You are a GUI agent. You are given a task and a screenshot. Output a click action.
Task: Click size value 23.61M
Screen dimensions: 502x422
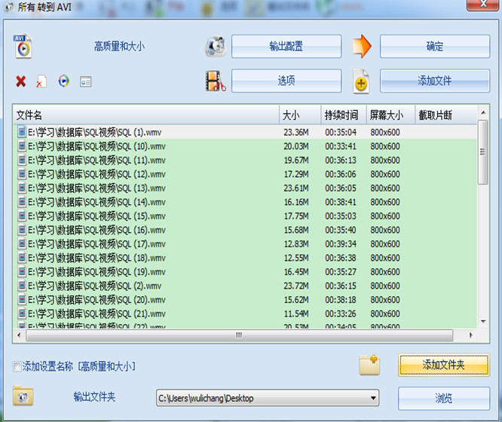[x=296, y=188]
